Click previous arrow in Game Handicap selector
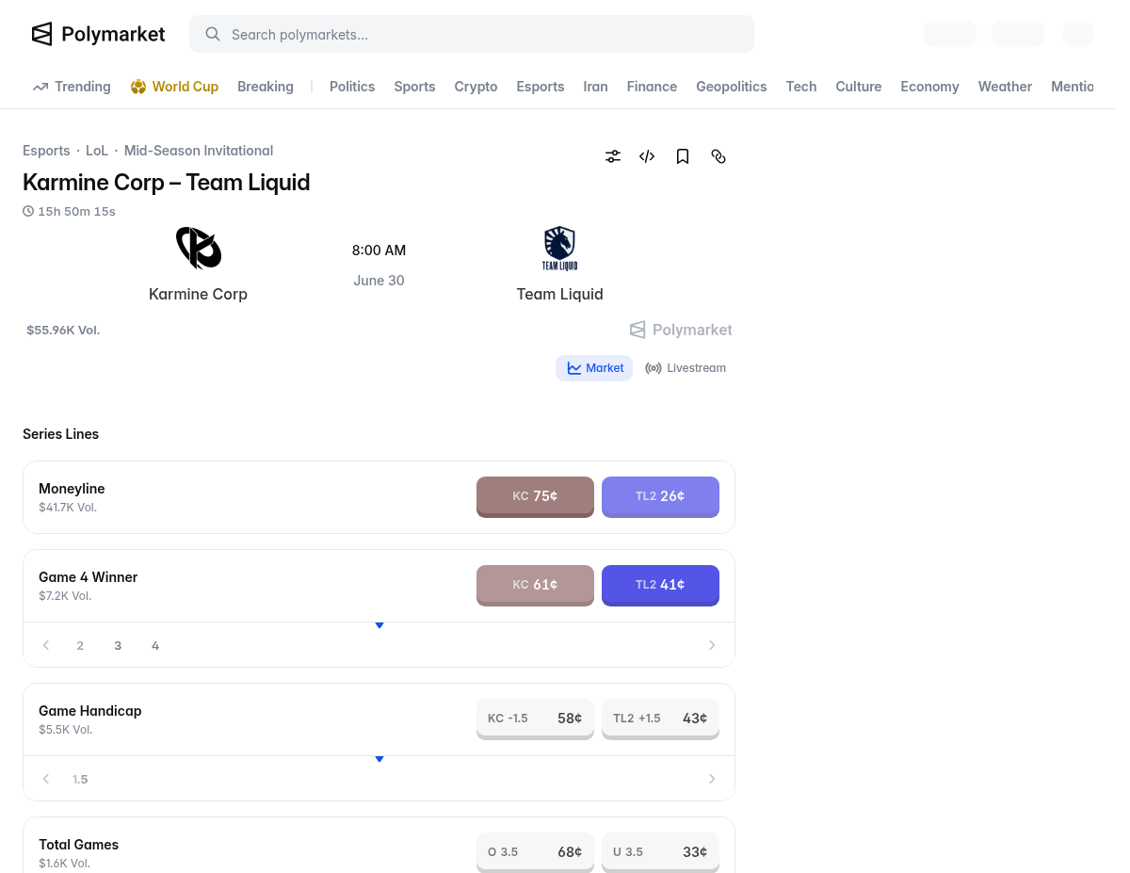 pyautogui.click(x=46, y=779)
